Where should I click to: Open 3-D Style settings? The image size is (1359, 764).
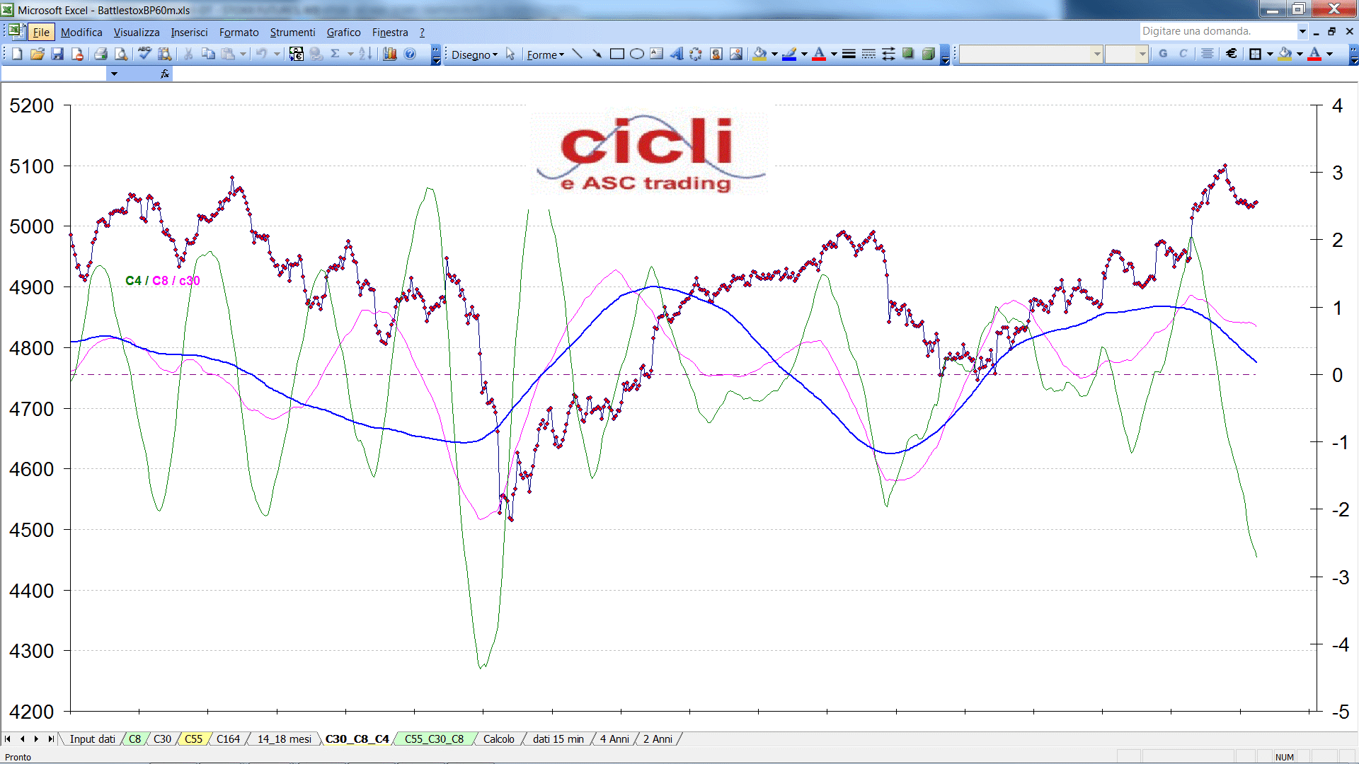[x=928, y=54]
